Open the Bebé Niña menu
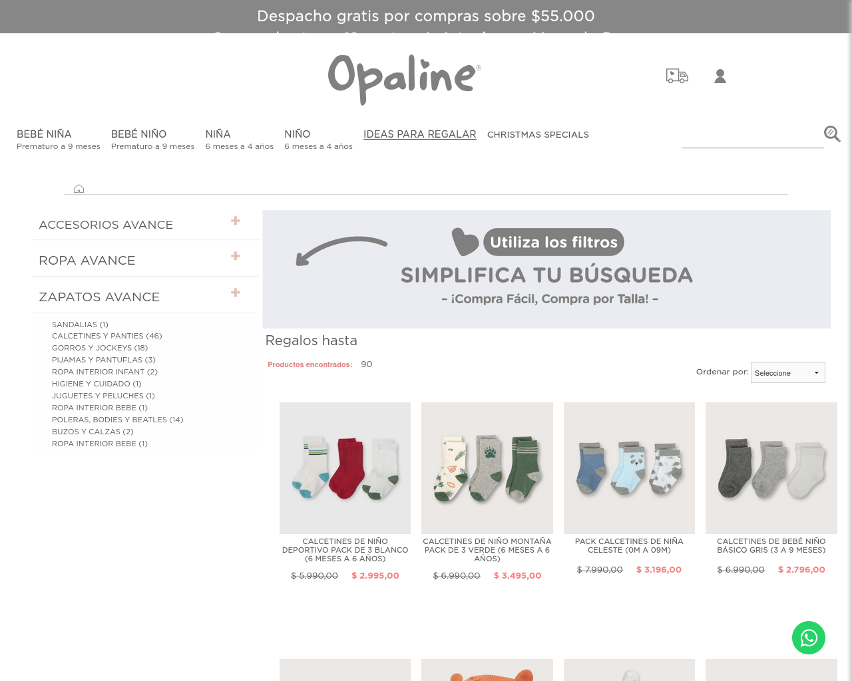This screenshot has width=852, height=681. (x=59, y=140)
